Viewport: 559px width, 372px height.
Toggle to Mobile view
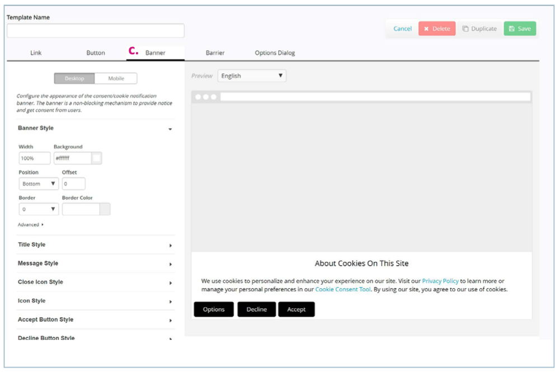[116, 78]
